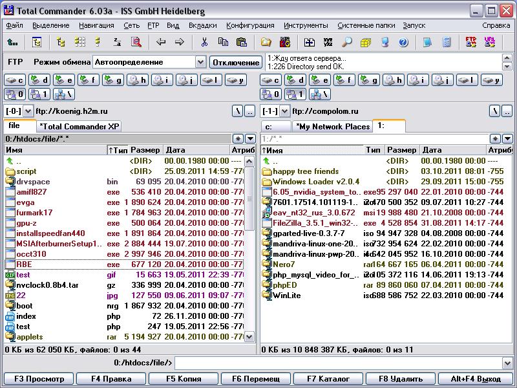This screenshot has height=388, width=517.
Task: Select the happy tree friends folder
Action: 305,171
